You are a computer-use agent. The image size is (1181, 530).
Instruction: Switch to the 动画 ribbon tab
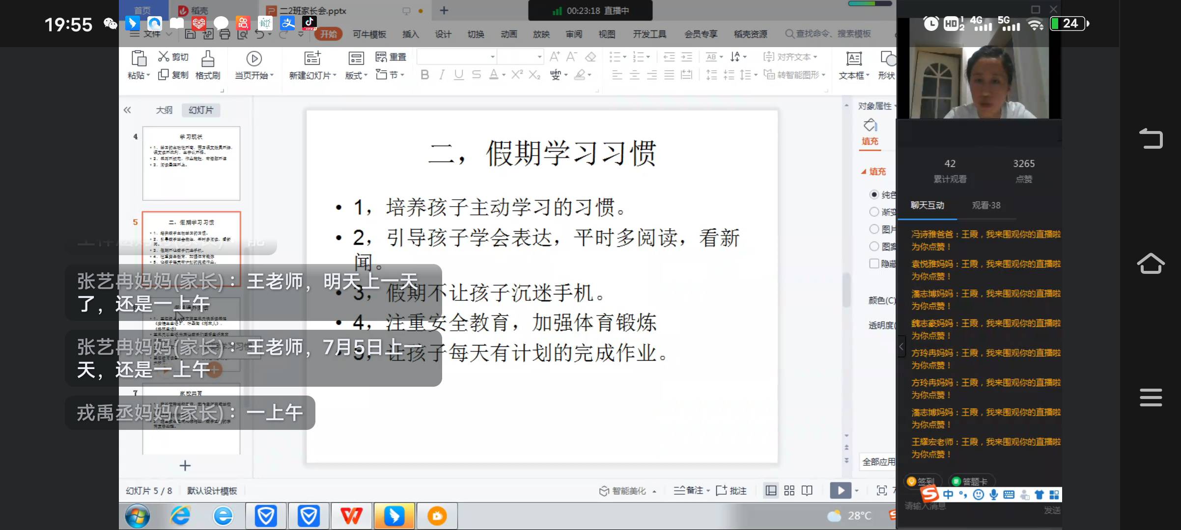click(508, 34)
